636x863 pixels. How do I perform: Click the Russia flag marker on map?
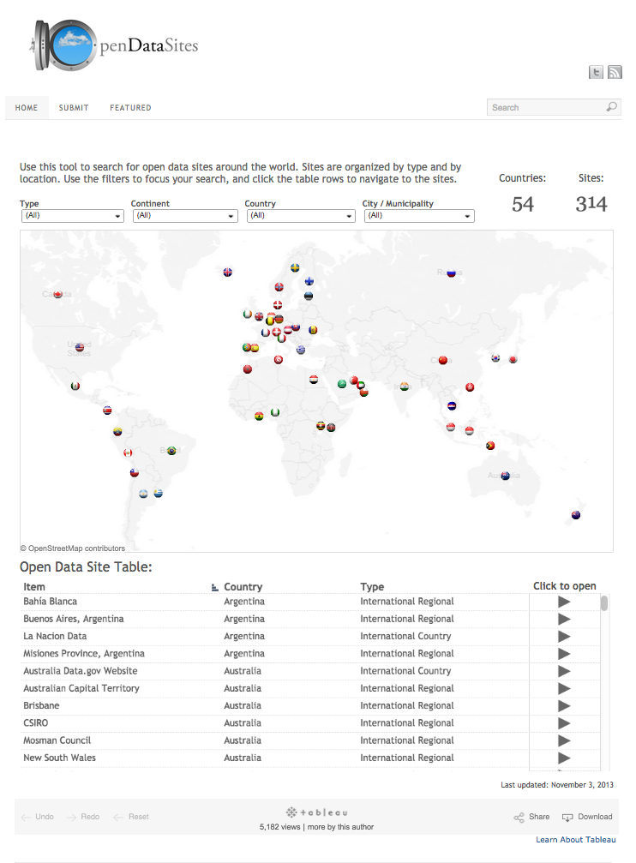451,273
